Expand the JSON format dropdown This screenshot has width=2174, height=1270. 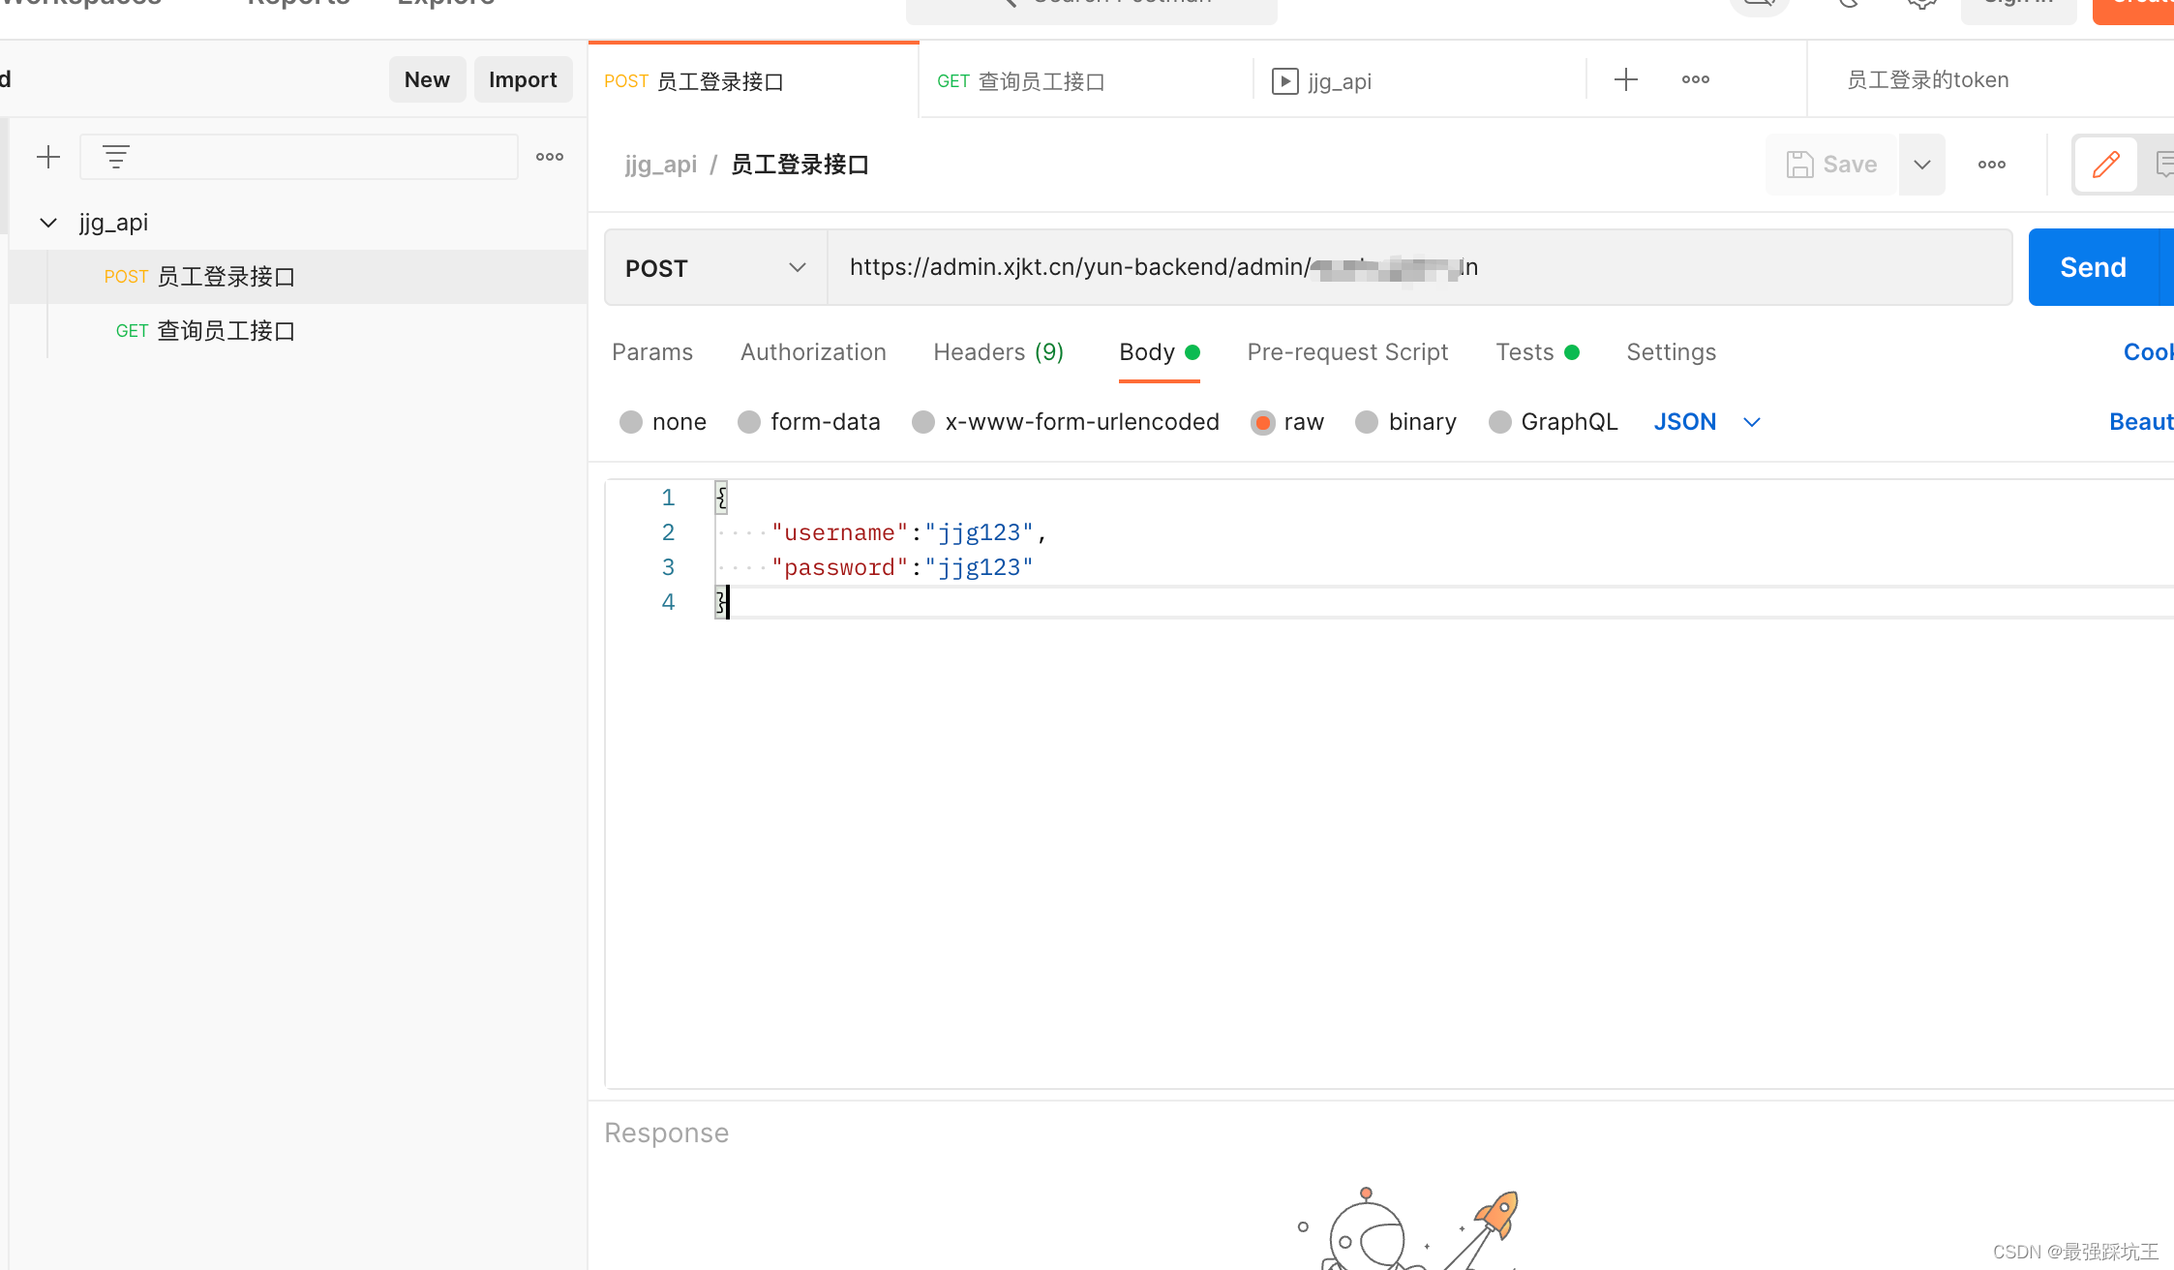click(x=1752, y=422)
